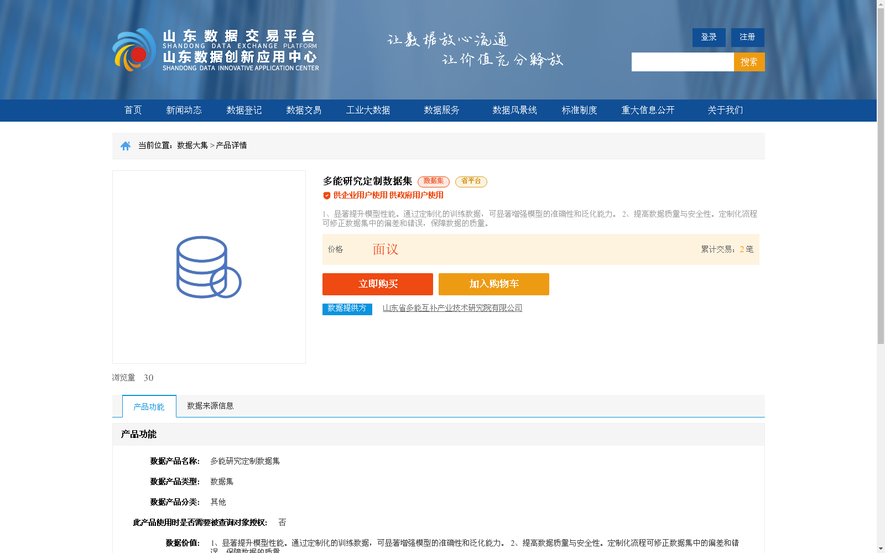Click the home icon in breadcrumb
Viewport: 885px width, 553px height.
tap(126, 146)
